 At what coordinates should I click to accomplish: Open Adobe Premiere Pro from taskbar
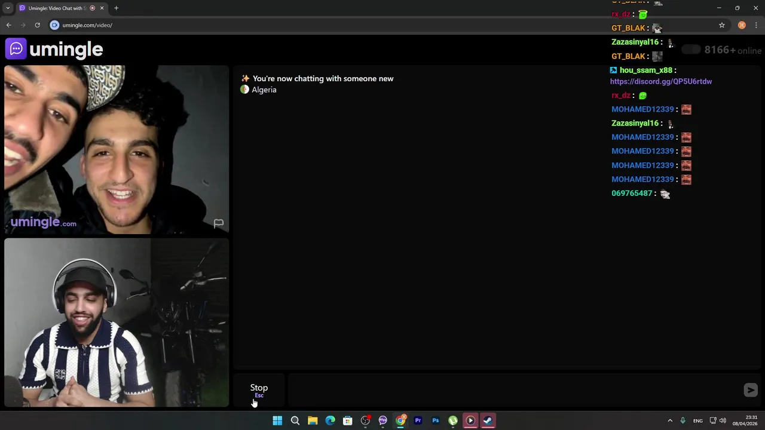click(418, 420)
